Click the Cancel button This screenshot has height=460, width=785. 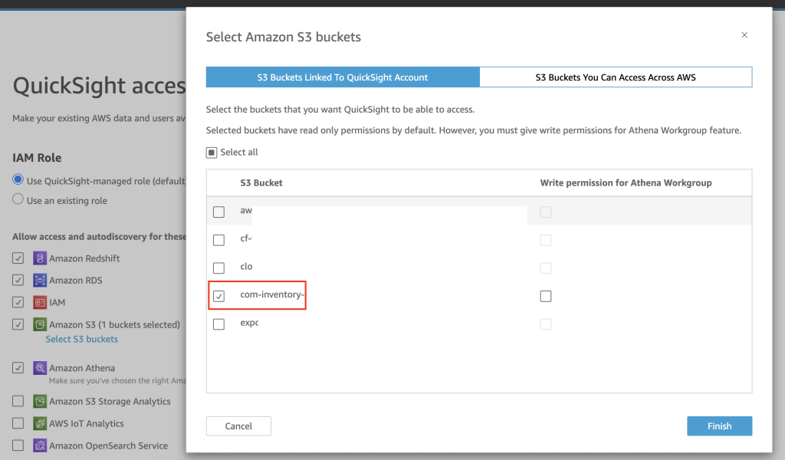pos(238,426)
